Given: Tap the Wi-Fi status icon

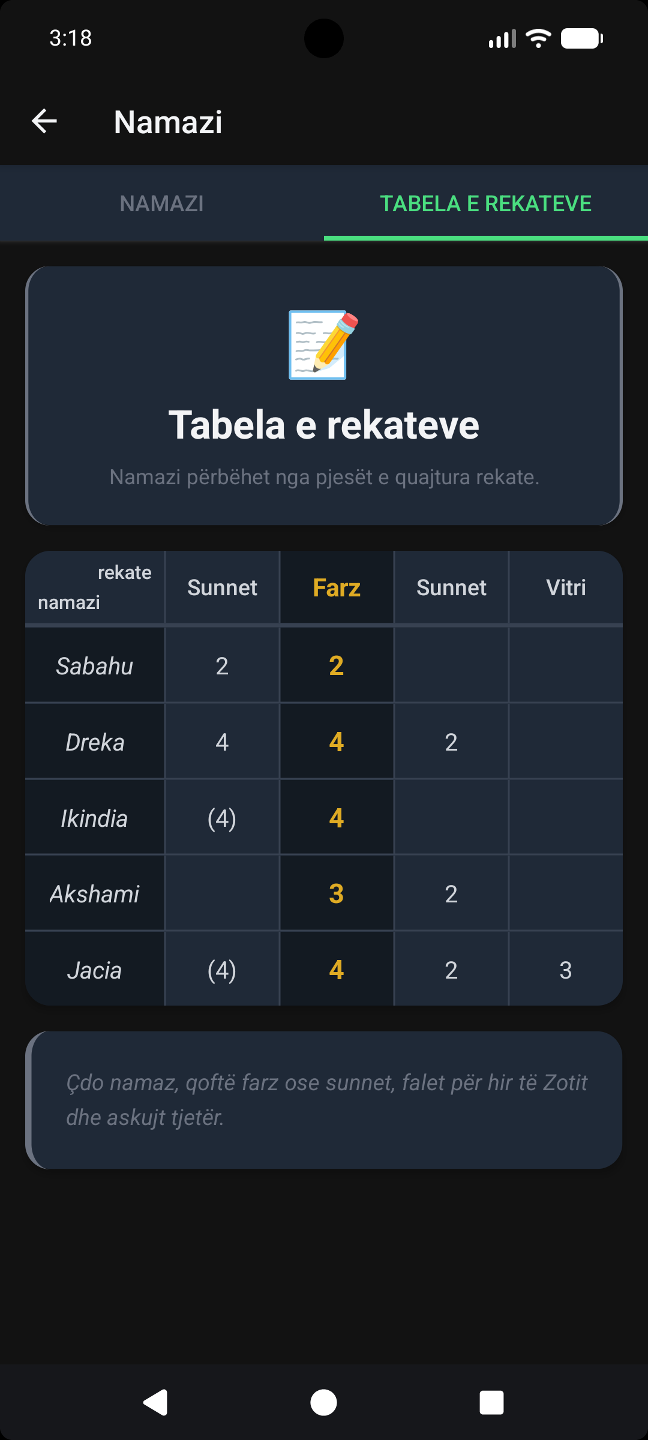Looking at the screenshot, I should tap(538, 38).
